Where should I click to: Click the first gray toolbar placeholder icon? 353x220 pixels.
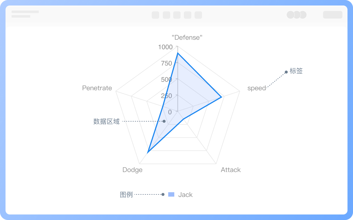(155, 15)
